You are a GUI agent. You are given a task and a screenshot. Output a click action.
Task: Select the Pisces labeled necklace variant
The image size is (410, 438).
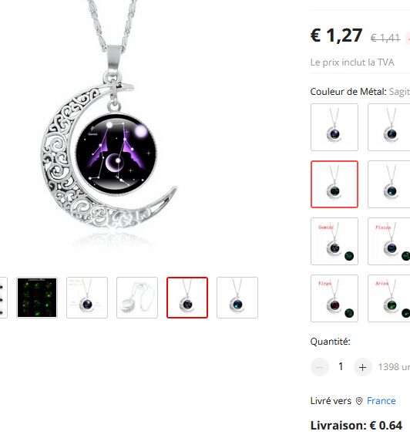pos(388,241)
